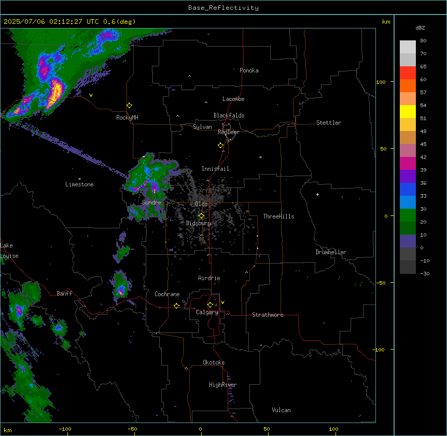This screenshot has height=436, width=447.
Task: Click the yellow diamond marker south of RedDeer
Action: (221, 146)
